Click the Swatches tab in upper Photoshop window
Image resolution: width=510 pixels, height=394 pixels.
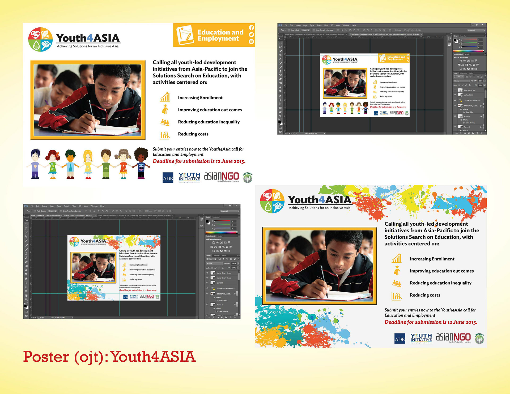(x=463, y=36)
